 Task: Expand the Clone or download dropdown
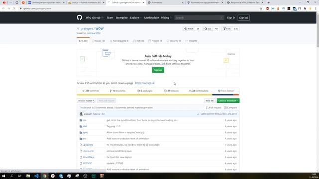pos(228,101)
